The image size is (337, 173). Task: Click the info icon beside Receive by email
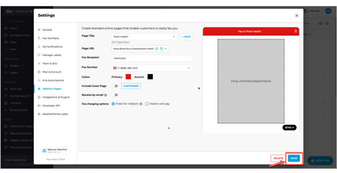tap(105, 95)
